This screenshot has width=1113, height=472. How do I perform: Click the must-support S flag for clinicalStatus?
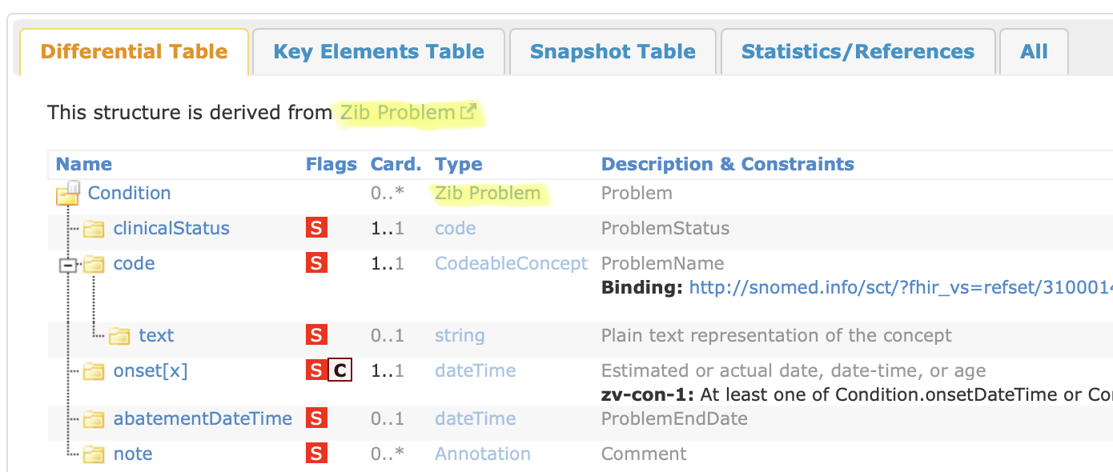[316, 229]
